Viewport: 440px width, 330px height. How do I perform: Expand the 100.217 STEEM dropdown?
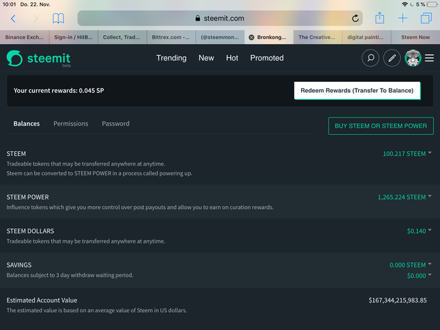pos(407,154)
